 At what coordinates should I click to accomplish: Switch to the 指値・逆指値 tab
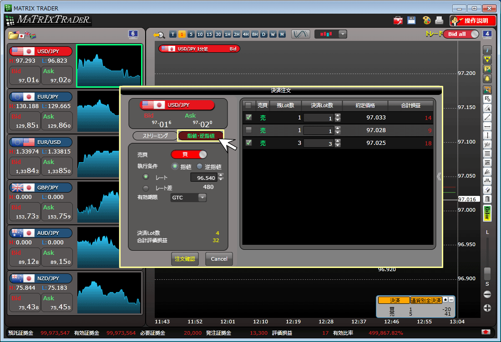201,136
